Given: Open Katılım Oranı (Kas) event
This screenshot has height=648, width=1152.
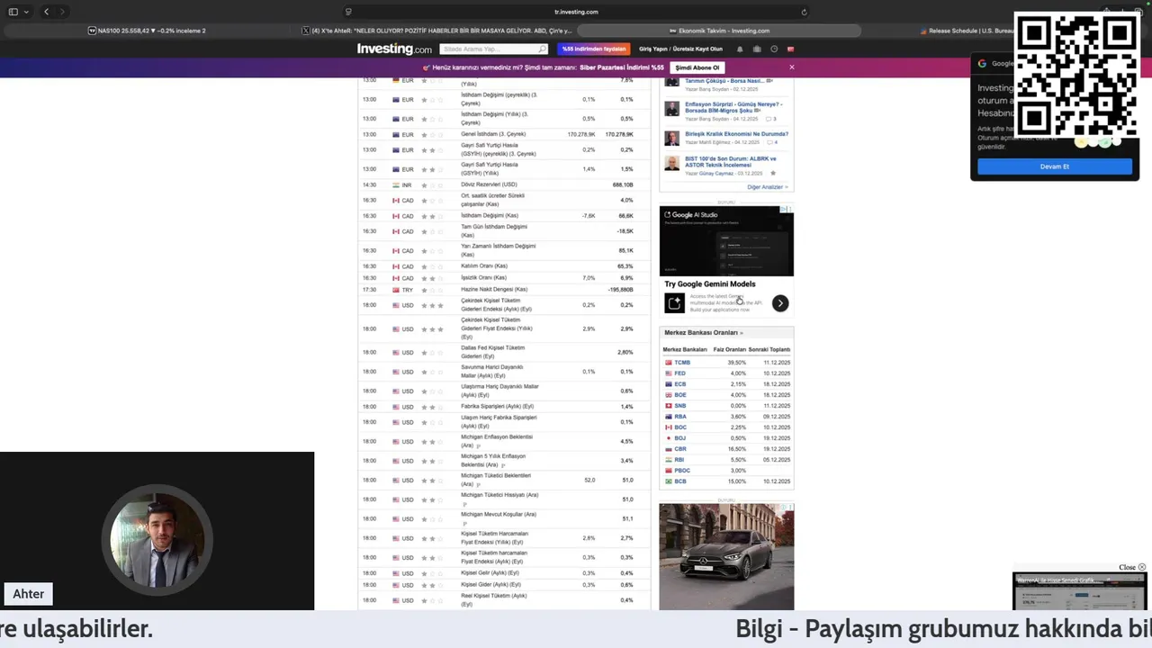Looking at the screenshot, I should pos(484,266).
